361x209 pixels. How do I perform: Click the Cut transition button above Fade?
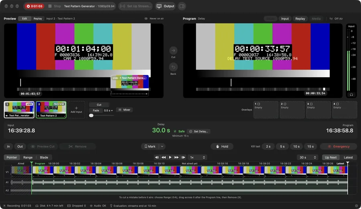tap(99, 104)
